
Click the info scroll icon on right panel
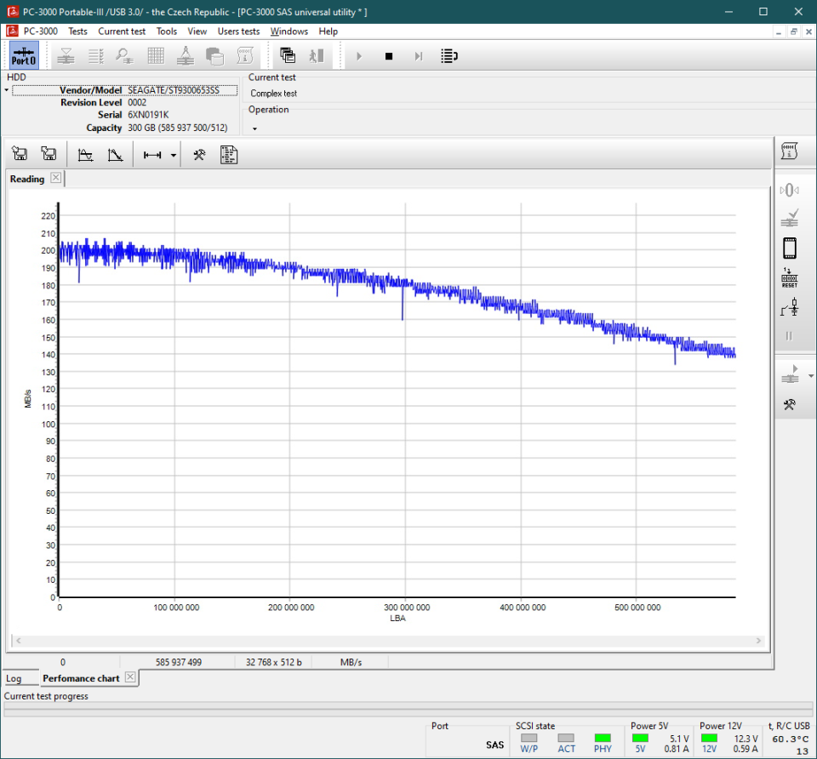tap(789, 151)
